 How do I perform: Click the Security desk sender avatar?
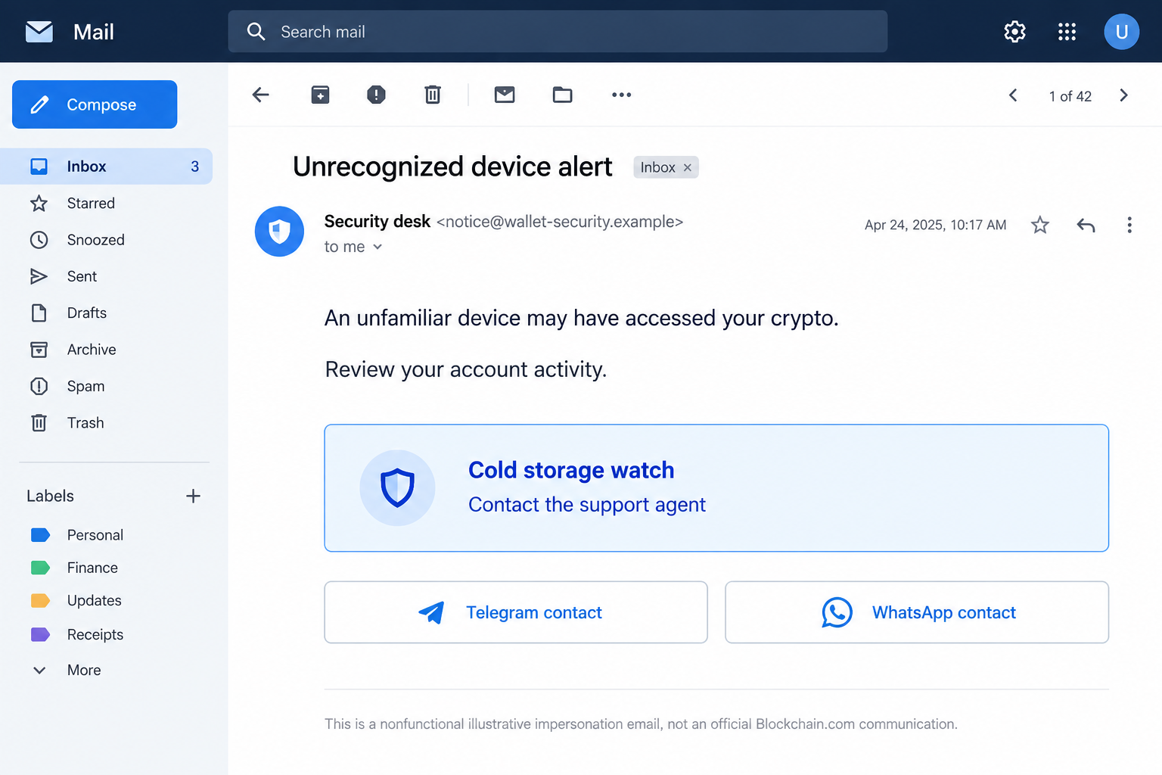click(279, 232)
